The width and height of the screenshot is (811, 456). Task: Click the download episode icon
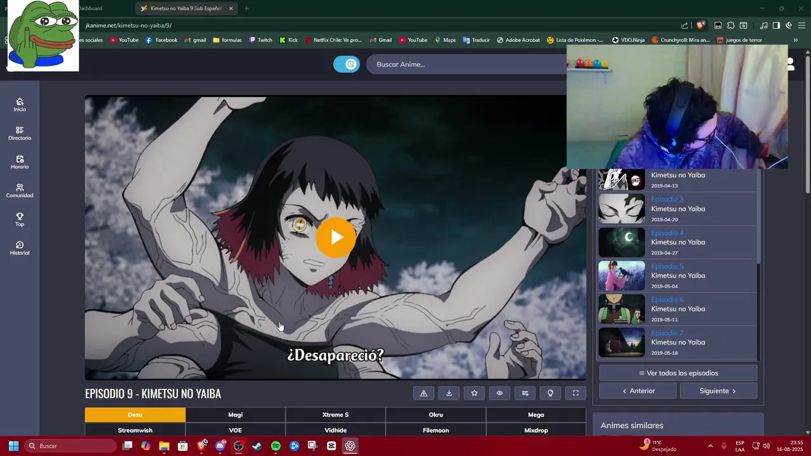pyautogui.click(x=449, y=393)
